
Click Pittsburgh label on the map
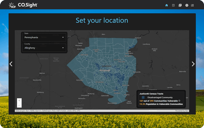point(105,70)
